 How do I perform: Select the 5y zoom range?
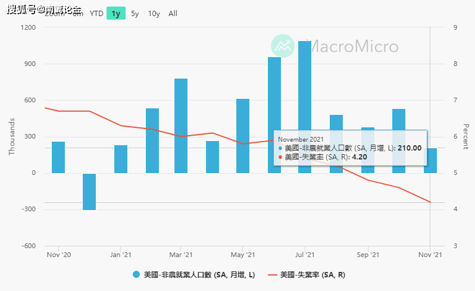tap(135, 14)
